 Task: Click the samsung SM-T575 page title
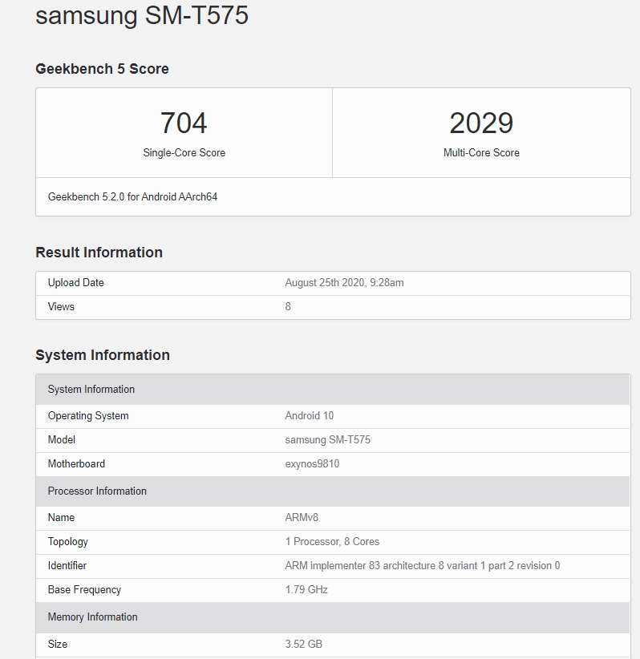click(x=142, y=16)
